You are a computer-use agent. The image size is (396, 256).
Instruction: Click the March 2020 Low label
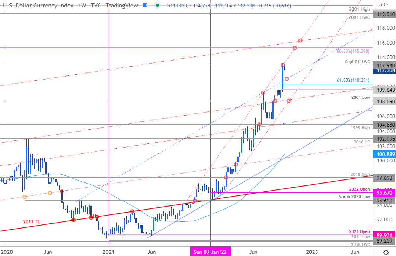(354, 197)
